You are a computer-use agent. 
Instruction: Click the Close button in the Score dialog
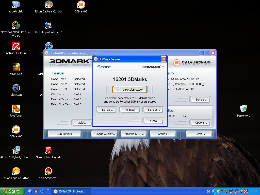[x=153, y=121]
